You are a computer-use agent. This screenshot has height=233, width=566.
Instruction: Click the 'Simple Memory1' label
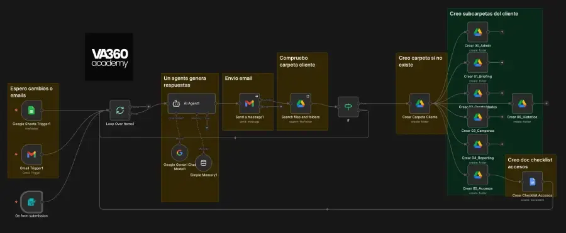pyautogui.click(x=203, y=175)
